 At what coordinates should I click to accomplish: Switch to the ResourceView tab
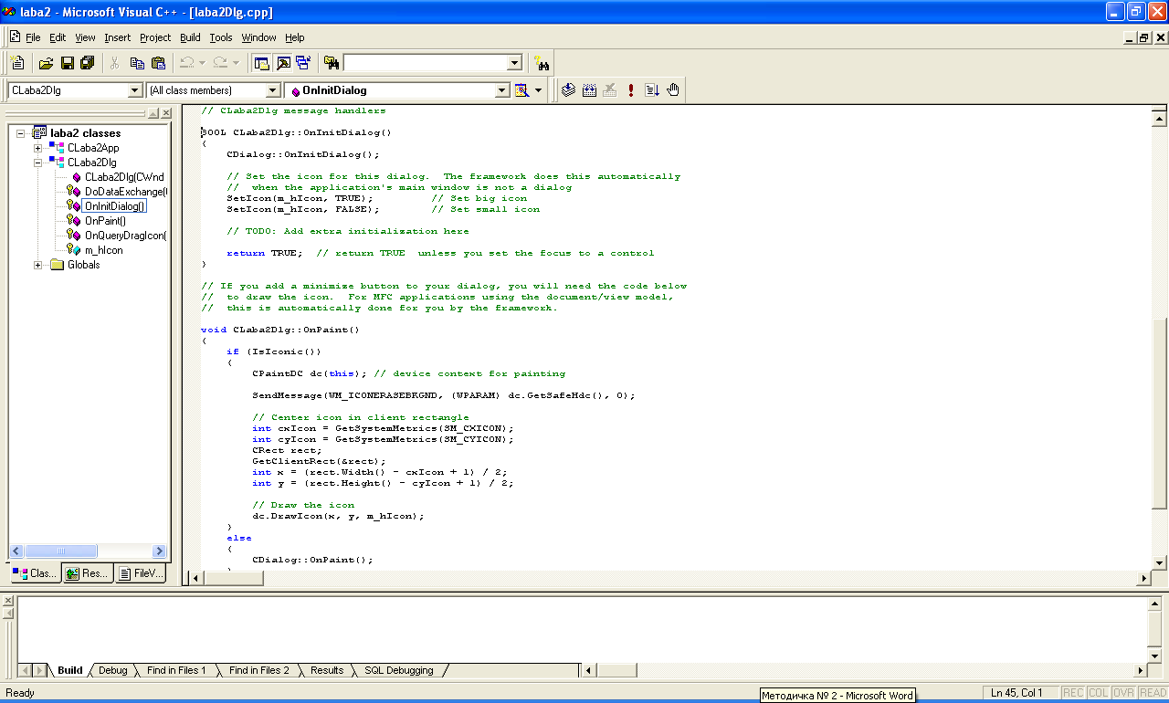click(87, 573)
